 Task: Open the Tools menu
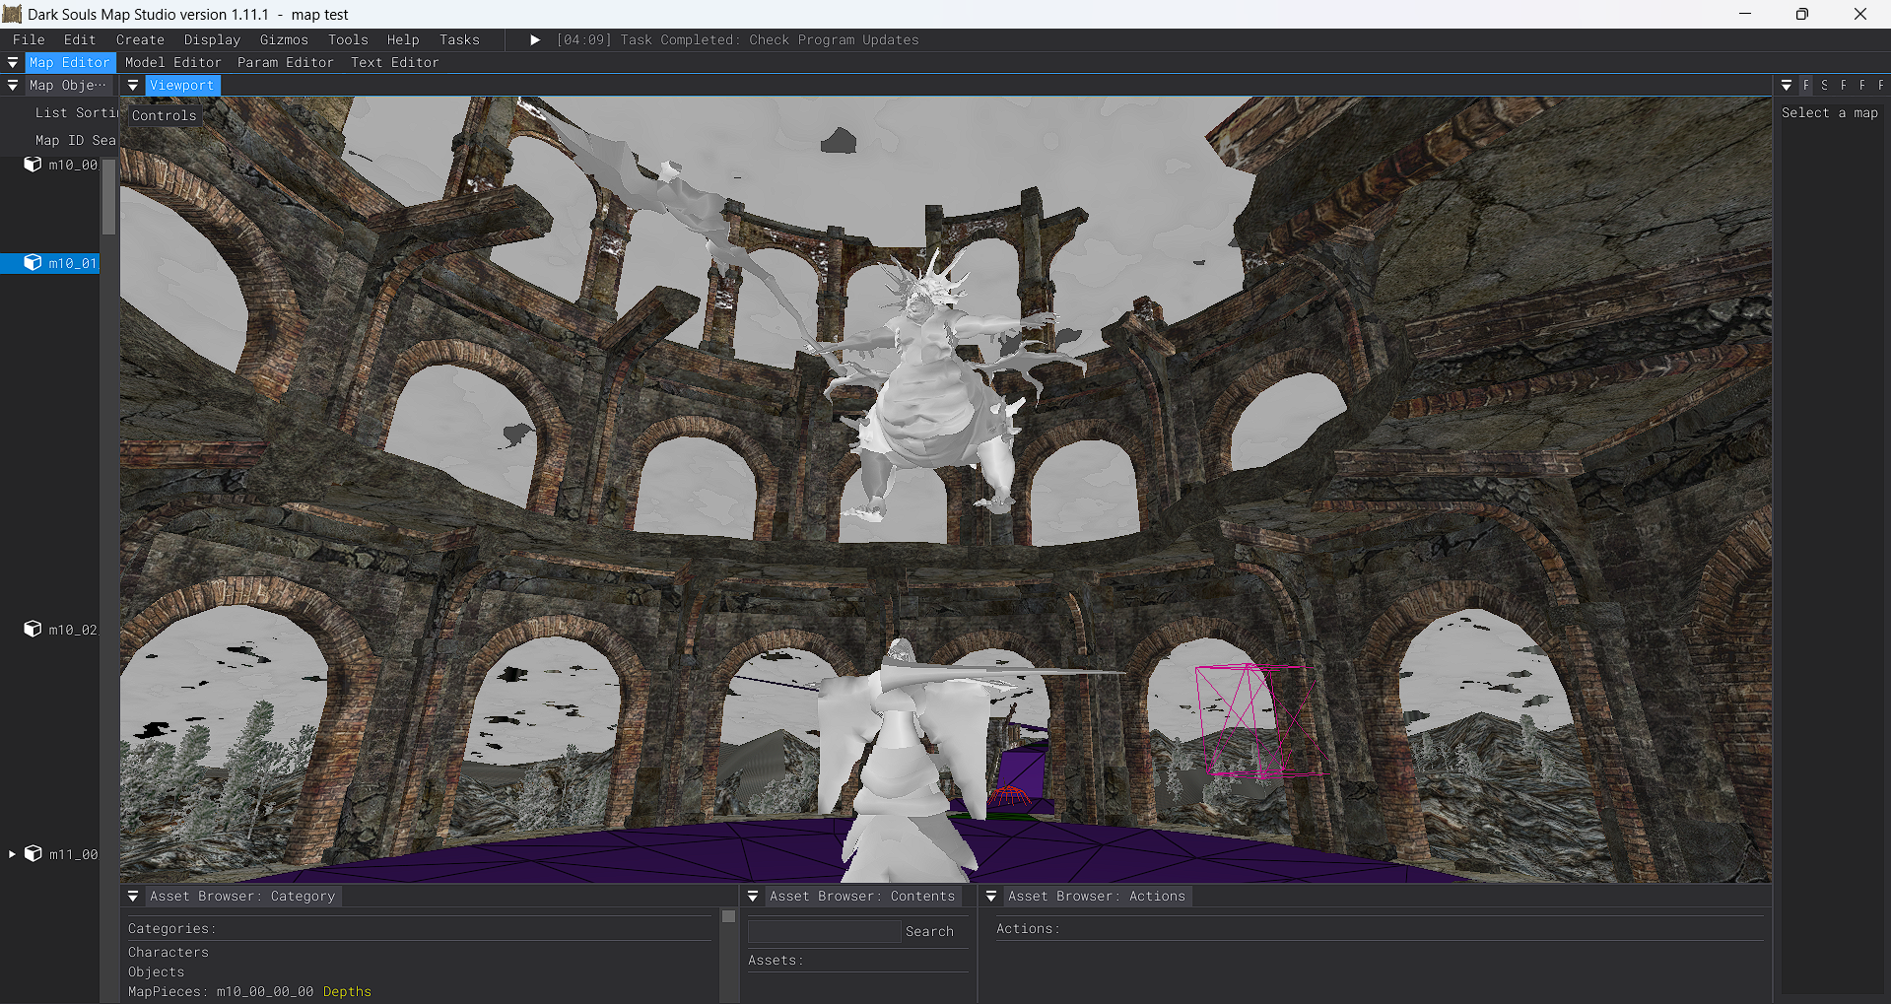coord(348,40)
